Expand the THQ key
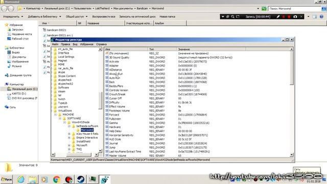327x184 pixels. click(69, 149)
